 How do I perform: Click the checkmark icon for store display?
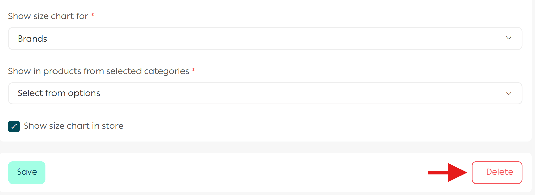14,126
